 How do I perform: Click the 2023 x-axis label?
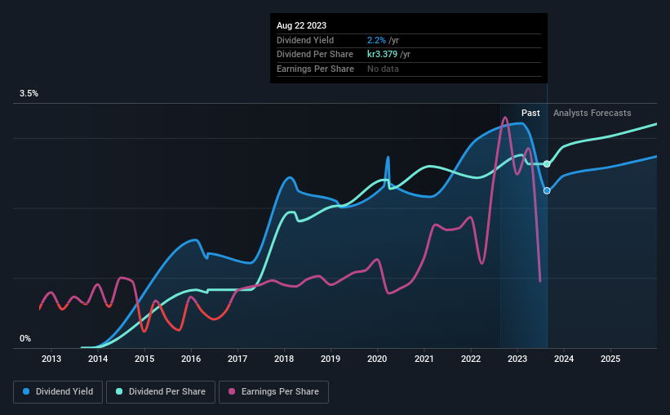(517, 359)
